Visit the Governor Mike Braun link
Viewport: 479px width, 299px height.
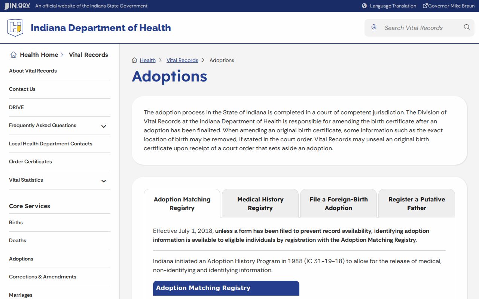coord(451,6)
